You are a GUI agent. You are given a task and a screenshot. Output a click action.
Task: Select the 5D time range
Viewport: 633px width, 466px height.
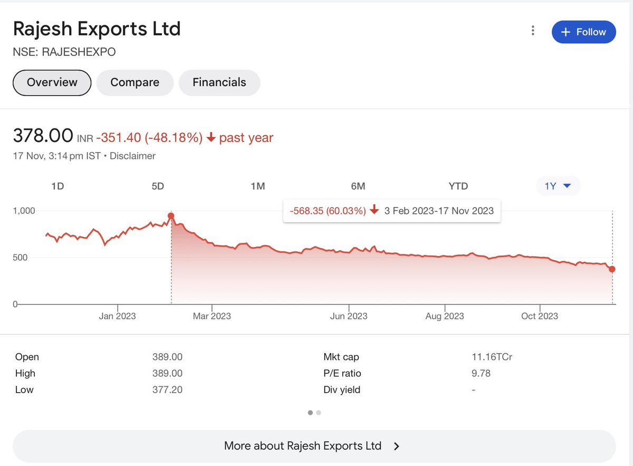tap(158, 186)
